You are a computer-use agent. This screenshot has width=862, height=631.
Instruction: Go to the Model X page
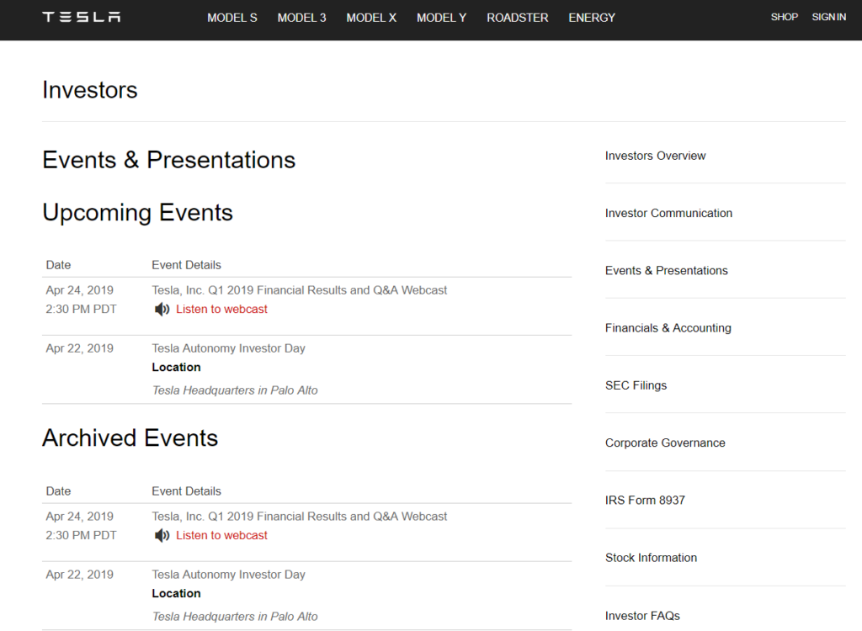point(371,18)
